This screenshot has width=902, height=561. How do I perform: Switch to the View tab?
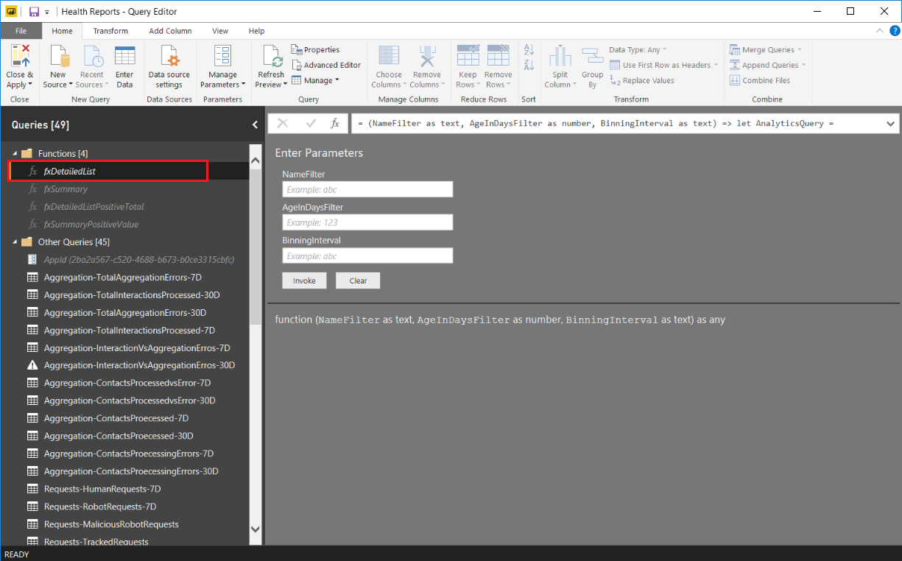pos(220,31)
